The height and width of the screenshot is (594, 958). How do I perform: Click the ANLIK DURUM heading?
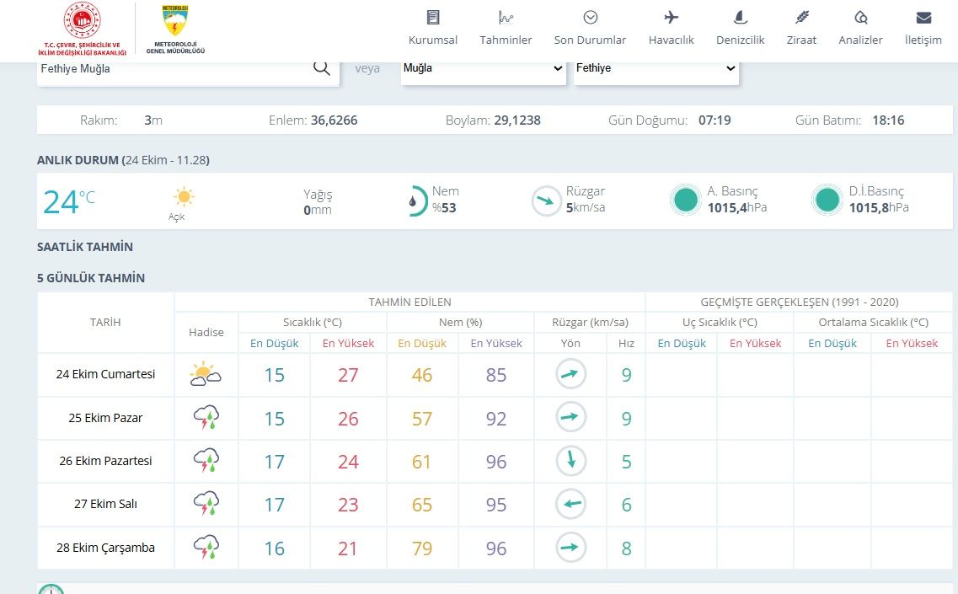click(x=123, y=160)
